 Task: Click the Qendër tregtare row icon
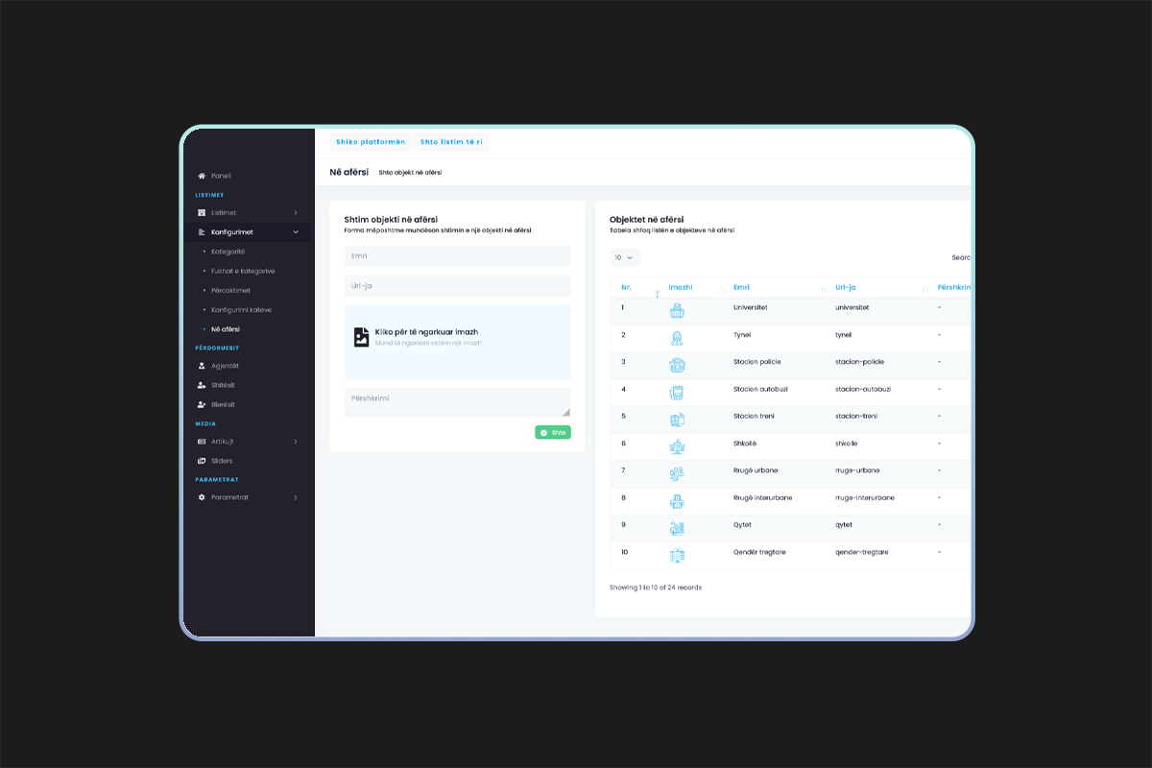click(677, 555)
